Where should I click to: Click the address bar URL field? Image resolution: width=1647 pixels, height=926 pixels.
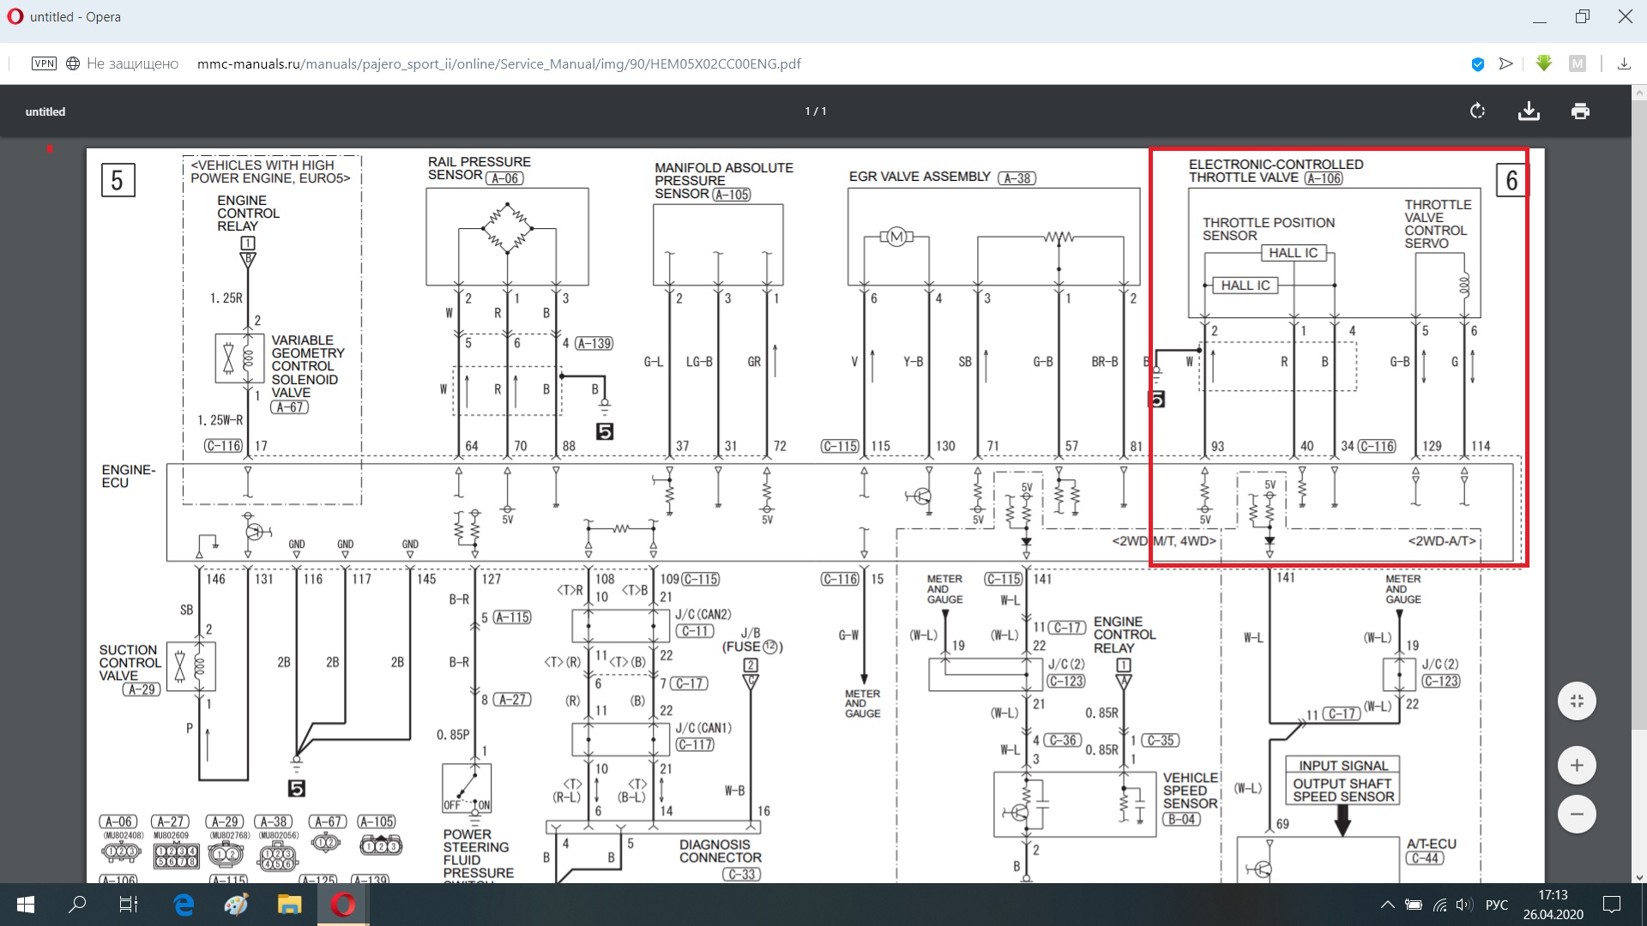click(x=498, y=63)
